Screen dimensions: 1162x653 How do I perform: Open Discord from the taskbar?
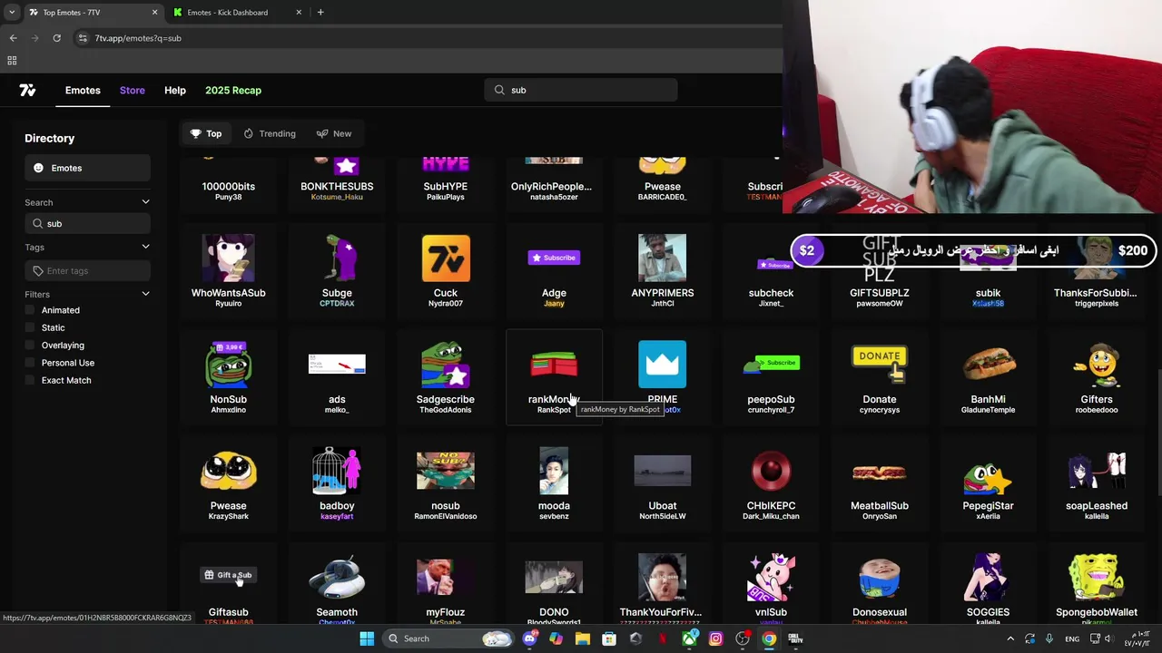coord(530,638)
